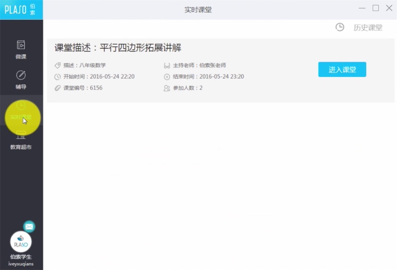Close the PLASO window
397x270 pixels.
pyautogui.click(x=389, y=8)
